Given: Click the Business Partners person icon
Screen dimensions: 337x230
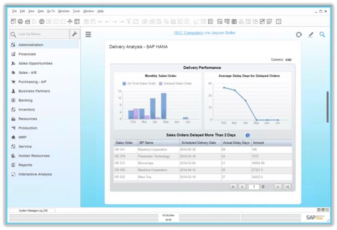Looking at the screenshot, I should pos(13,91).
